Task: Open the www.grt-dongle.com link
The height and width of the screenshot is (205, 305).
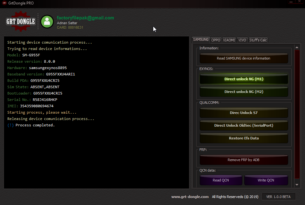Action: 190,197
